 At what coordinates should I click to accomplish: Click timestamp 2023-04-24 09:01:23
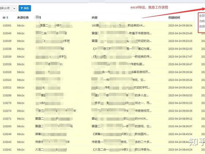tap(180, 103)
